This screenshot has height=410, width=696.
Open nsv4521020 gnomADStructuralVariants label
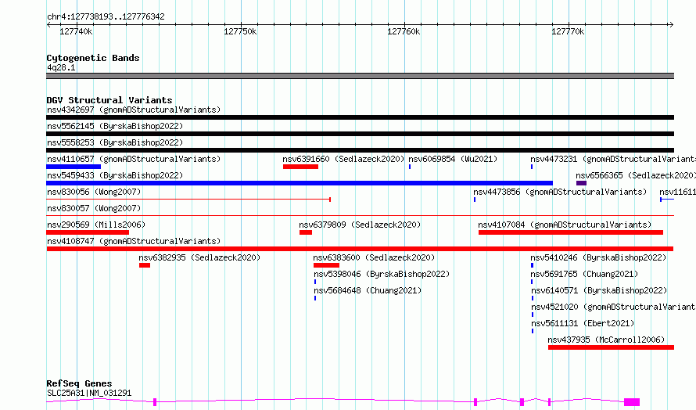613,307
